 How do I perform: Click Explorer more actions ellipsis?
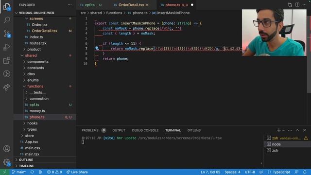pos(69,5)
